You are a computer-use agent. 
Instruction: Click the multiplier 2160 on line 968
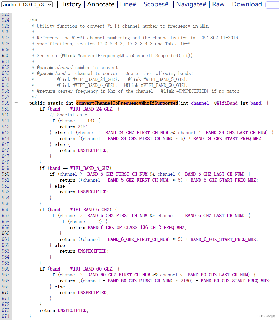(186, 281)
